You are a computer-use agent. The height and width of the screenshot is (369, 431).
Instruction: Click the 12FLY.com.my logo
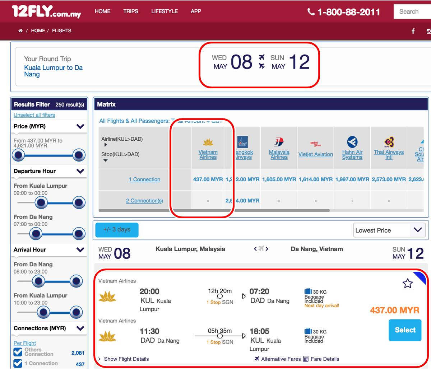[46, 11]
